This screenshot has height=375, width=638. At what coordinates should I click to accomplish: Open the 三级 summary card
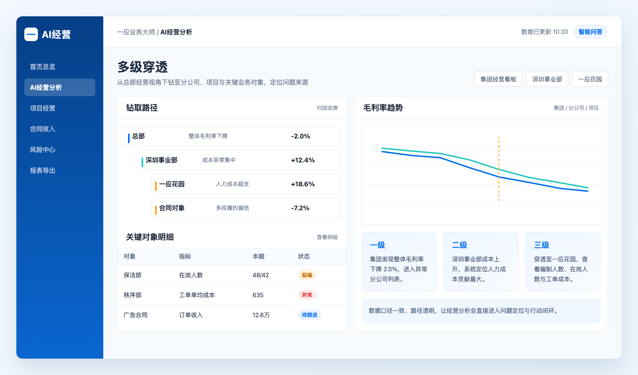coord(563,262)
